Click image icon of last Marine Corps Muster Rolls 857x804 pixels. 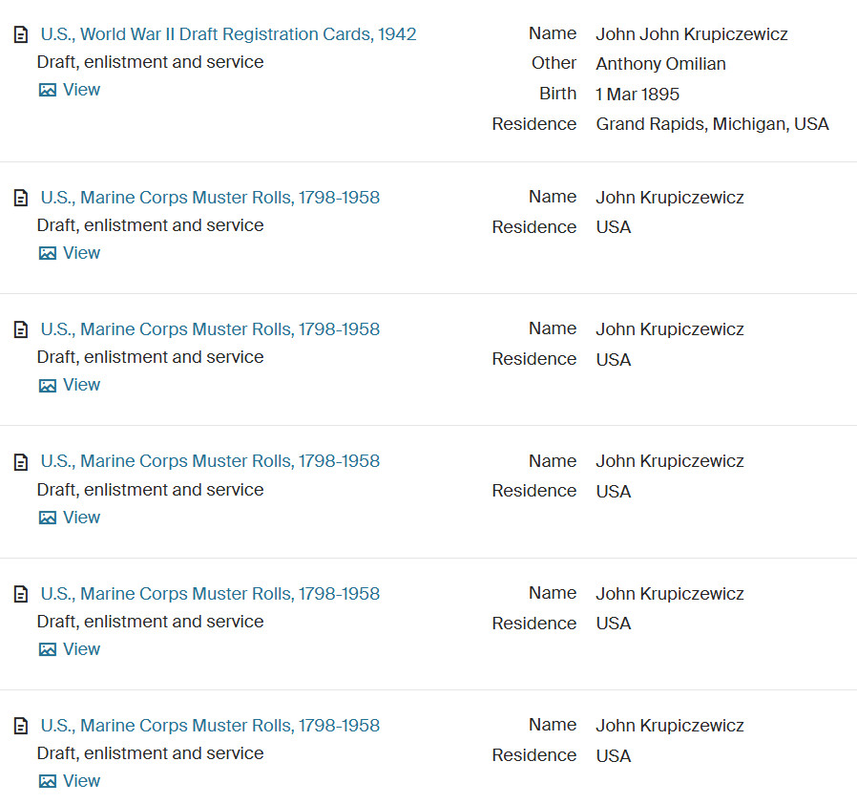pyautogui.click(x=48, y=782)
